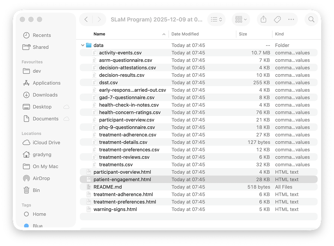334x246 pixels.
Task: Collapse the data folder disclosure triangle
Action: (x=83, y=45)
